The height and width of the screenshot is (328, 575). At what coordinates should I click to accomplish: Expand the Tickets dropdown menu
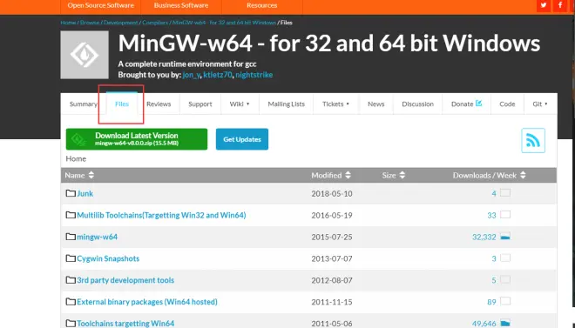[336, 104]
